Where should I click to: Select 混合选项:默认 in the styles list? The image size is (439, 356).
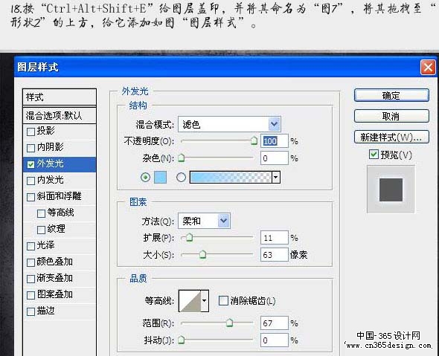[x=60, y=115]
